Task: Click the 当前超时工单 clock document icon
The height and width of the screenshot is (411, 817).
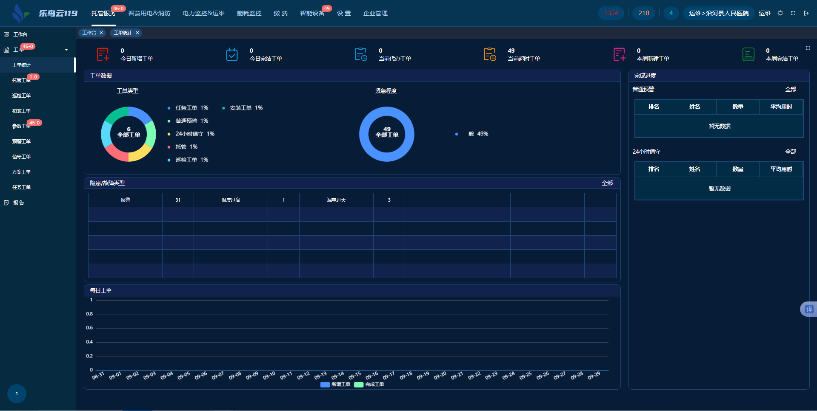Action: coord(490,54)
